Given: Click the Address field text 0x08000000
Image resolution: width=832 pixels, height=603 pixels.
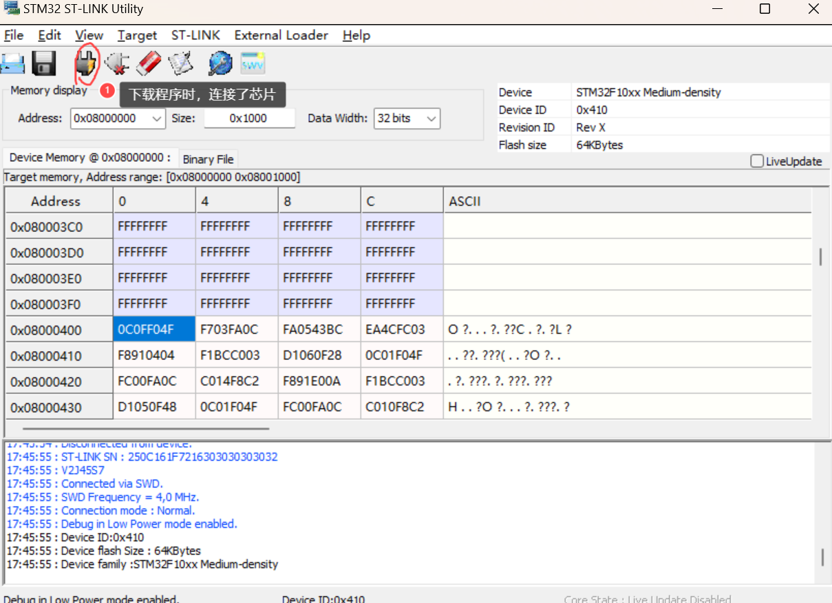Looking at the screenshot, I should tap(105, 118).
